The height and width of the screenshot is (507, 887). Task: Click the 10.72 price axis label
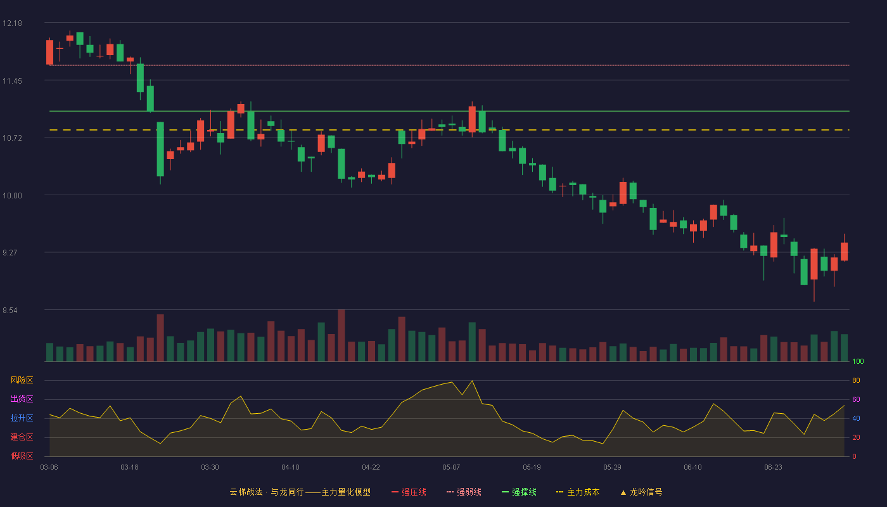tap(12, 138)
